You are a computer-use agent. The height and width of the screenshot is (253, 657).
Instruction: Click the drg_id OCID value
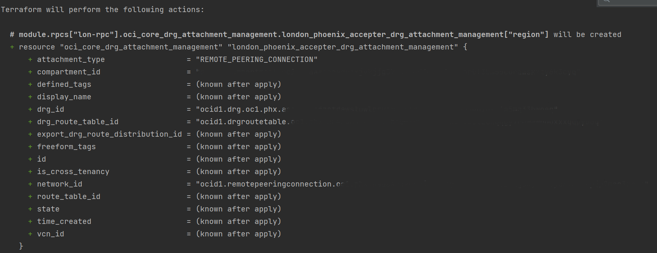tap(242, 110)
